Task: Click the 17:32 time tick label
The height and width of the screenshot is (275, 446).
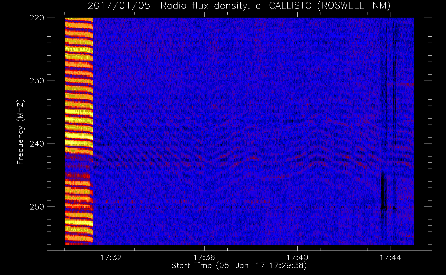Action: 111,258
